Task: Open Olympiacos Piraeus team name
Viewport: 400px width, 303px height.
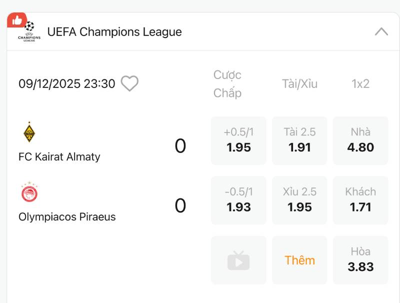Action: (x=67, y=217)
